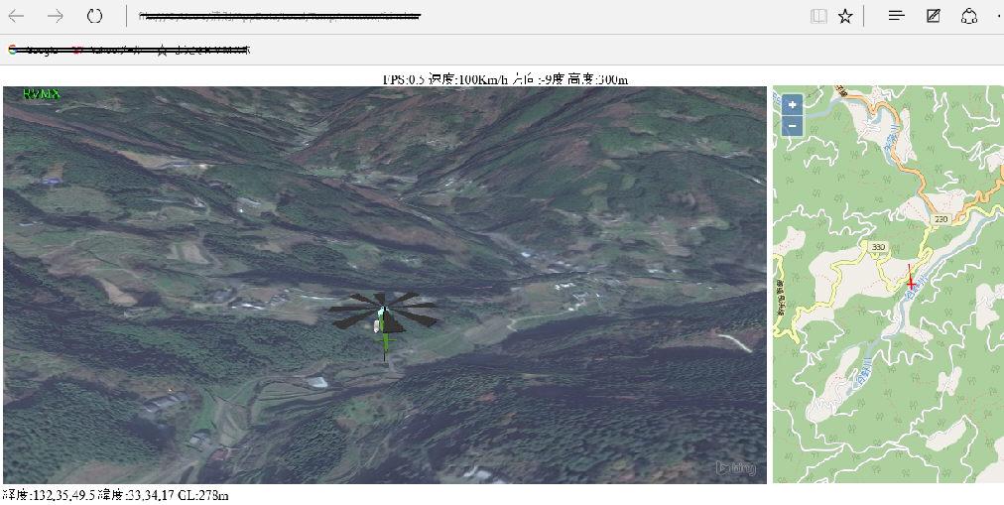Screen dimensions: 1004x505
Task: Zoom in on the map with plus
Action: pos(792,104)
